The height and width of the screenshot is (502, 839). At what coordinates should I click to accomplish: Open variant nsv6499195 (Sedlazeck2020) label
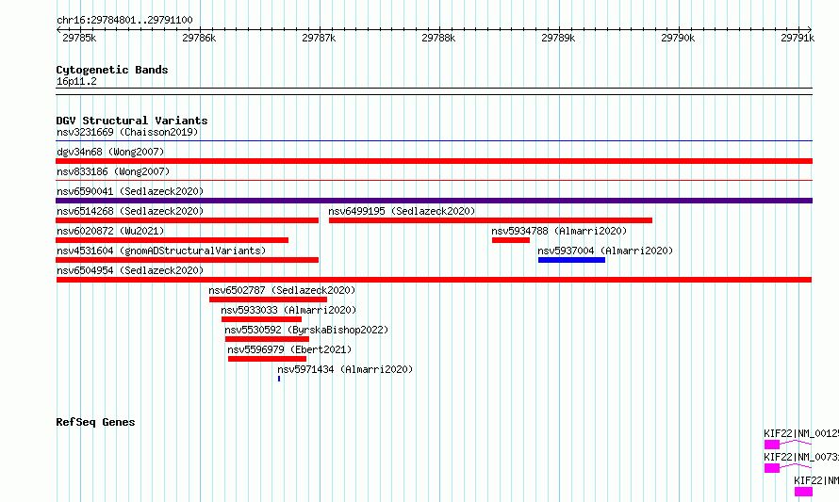pos(402,211)
